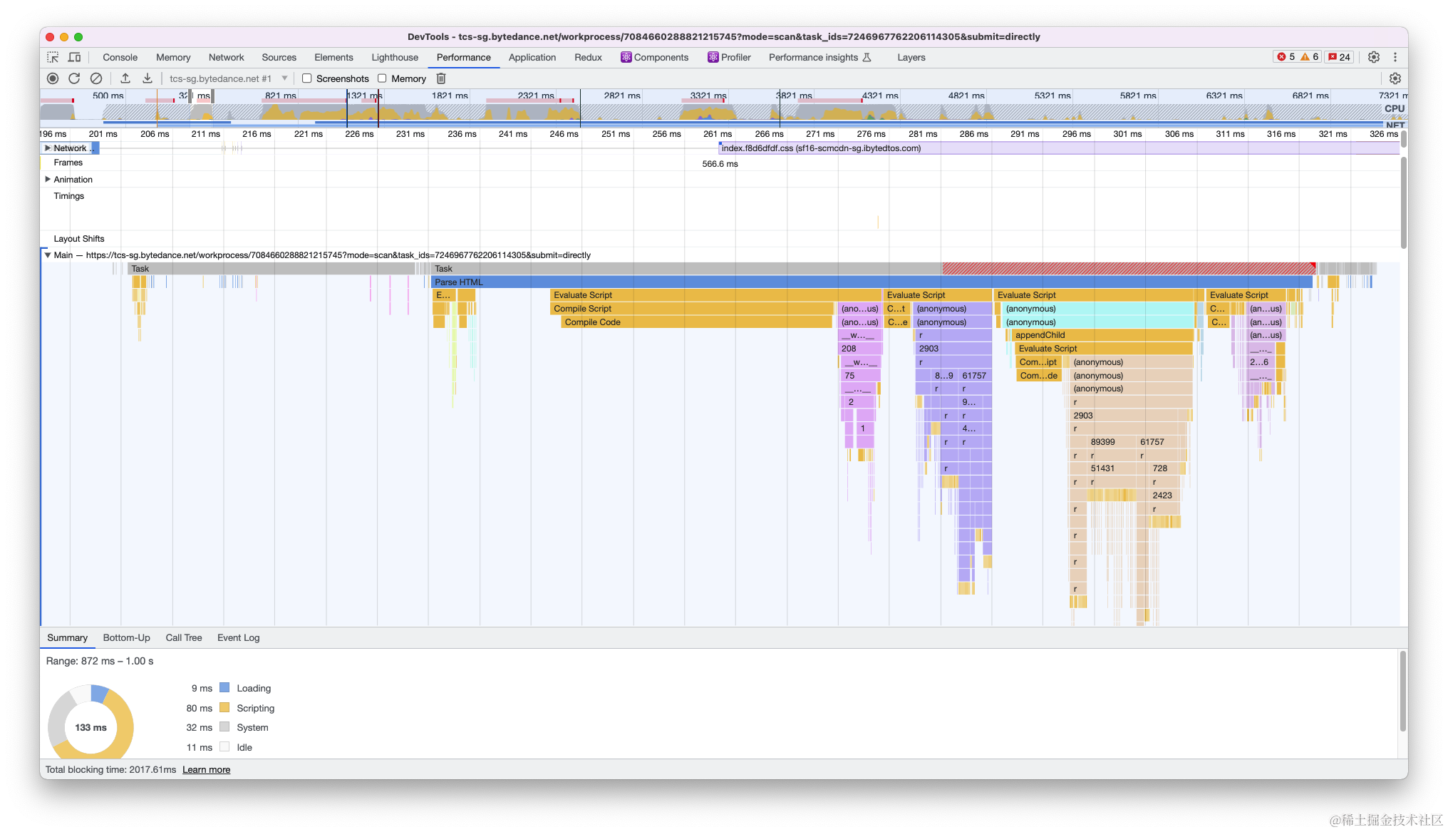Viewport: 1448px width, 832px height.
Task: Select the inspect element picker icon
Action: point(53,57)
